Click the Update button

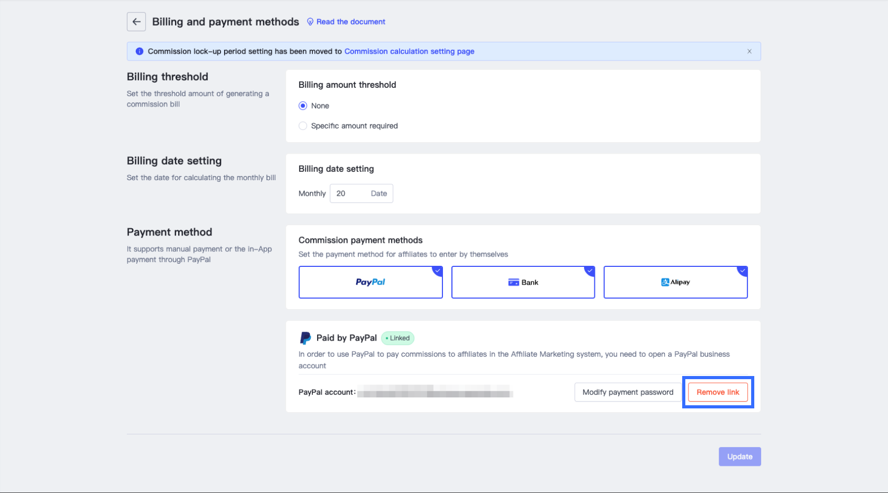pyautogui.click(x=740, y=456)
